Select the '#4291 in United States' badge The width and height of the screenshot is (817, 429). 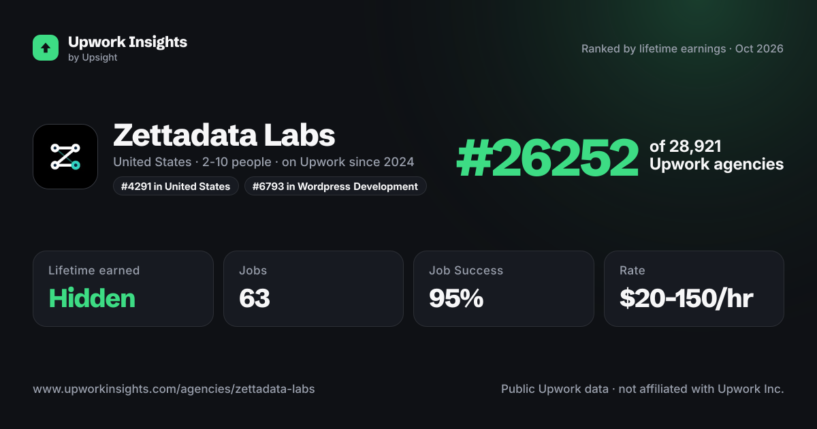pyautogui.click(x=176, y=186)
